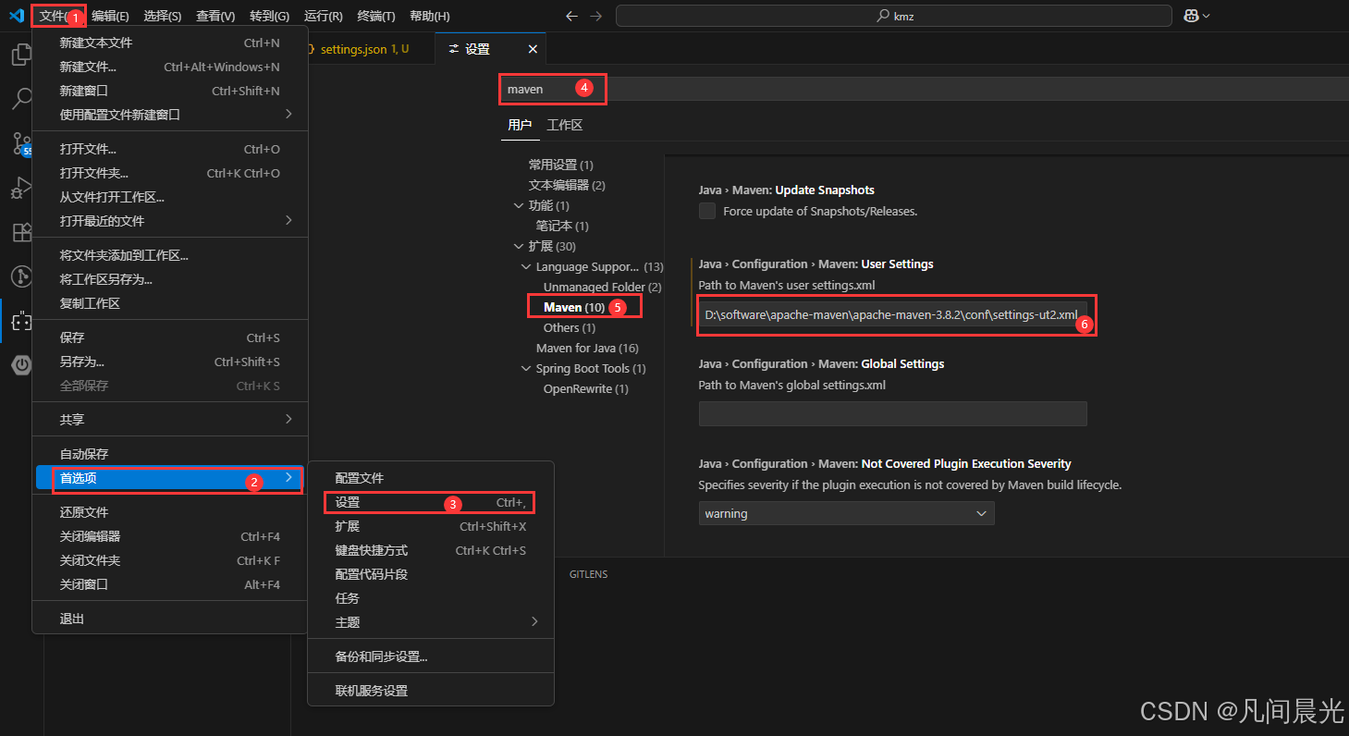Choose 将文件夹添加到工作区... menu item
This screenshot has height=736, width=1349.
[x=170, y=255]
